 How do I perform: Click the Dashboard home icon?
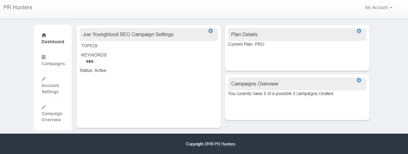click(x=44, y=35)
